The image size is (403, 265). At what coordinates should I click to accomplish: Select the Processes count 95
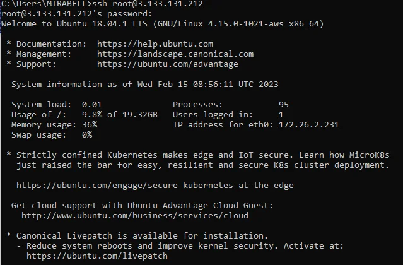point(284,105)
